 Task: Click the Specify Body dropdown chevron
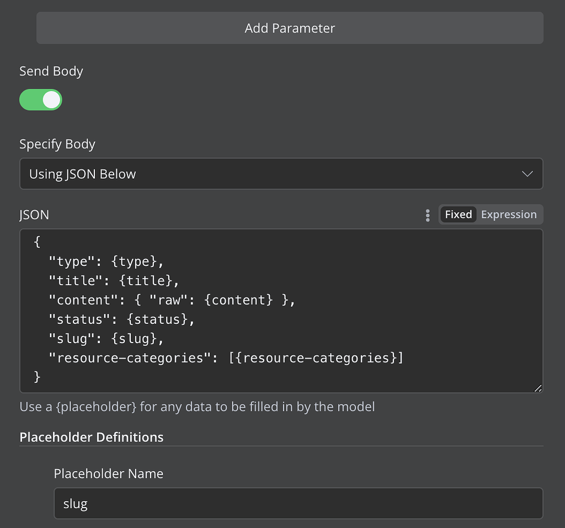(x=527, y=173)
